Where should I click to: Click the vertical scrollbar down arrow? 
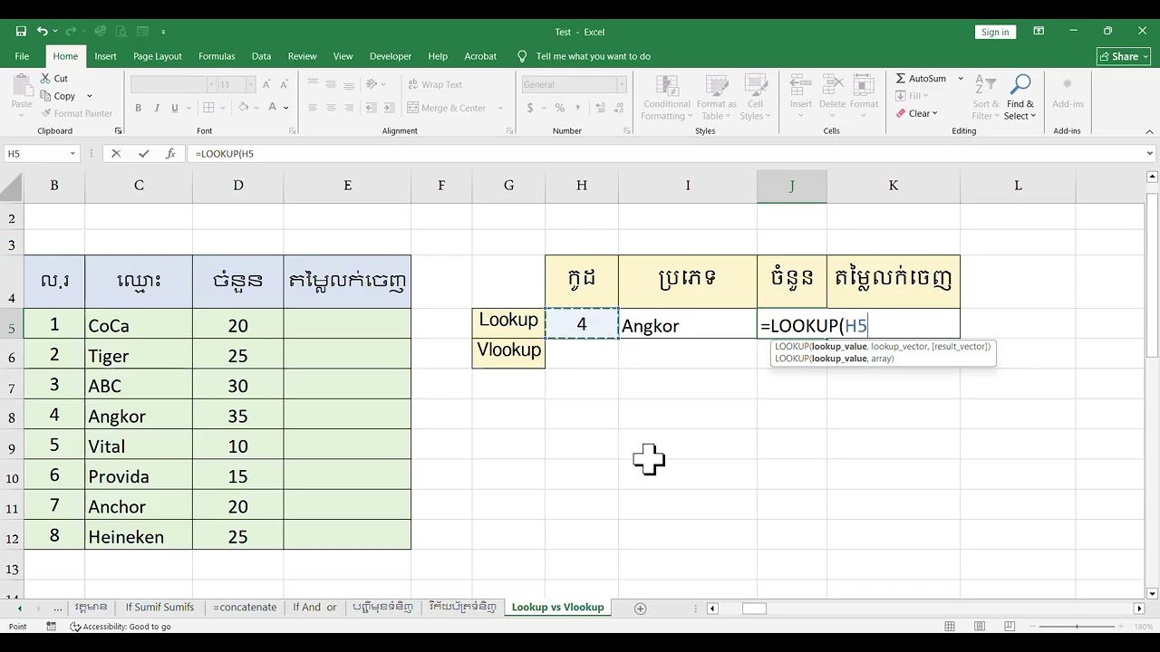[1152, 594]
